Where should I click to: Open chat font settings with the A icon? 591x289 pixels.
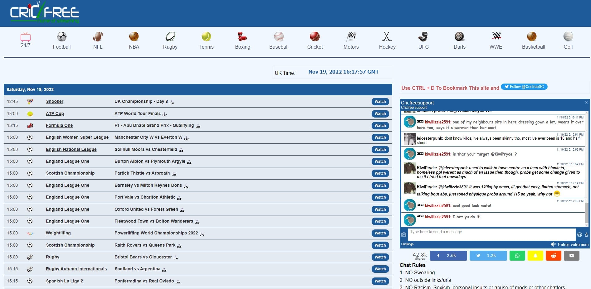click(x=586, y=235)
